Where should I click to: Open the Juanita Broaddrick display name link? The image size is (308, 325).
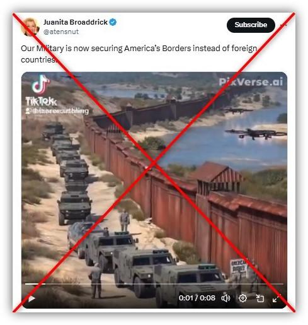(76, 22)
